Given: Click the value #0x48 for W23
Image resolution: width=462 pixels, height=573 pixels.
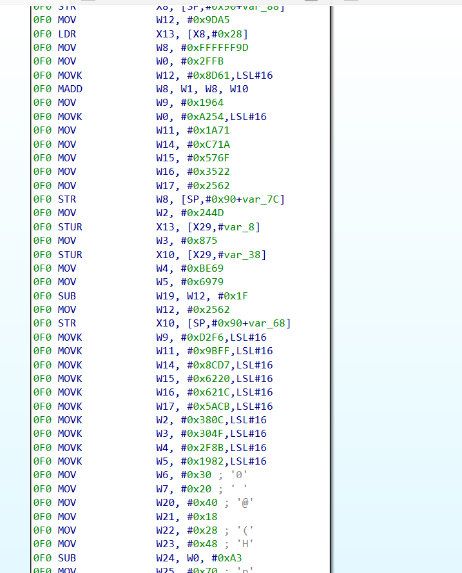Looking at the screenshot, I should click(x=202, y=544).
